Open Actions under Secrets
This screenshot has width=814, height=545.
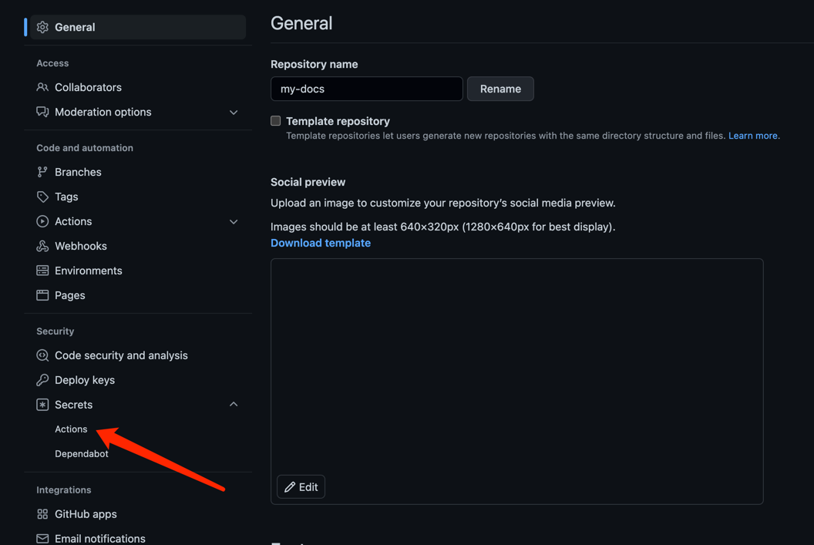(71, 429)
